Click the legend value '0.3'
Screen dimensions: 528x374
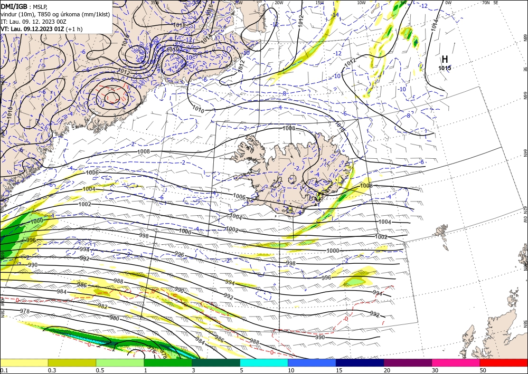click(x=52, y=370)
